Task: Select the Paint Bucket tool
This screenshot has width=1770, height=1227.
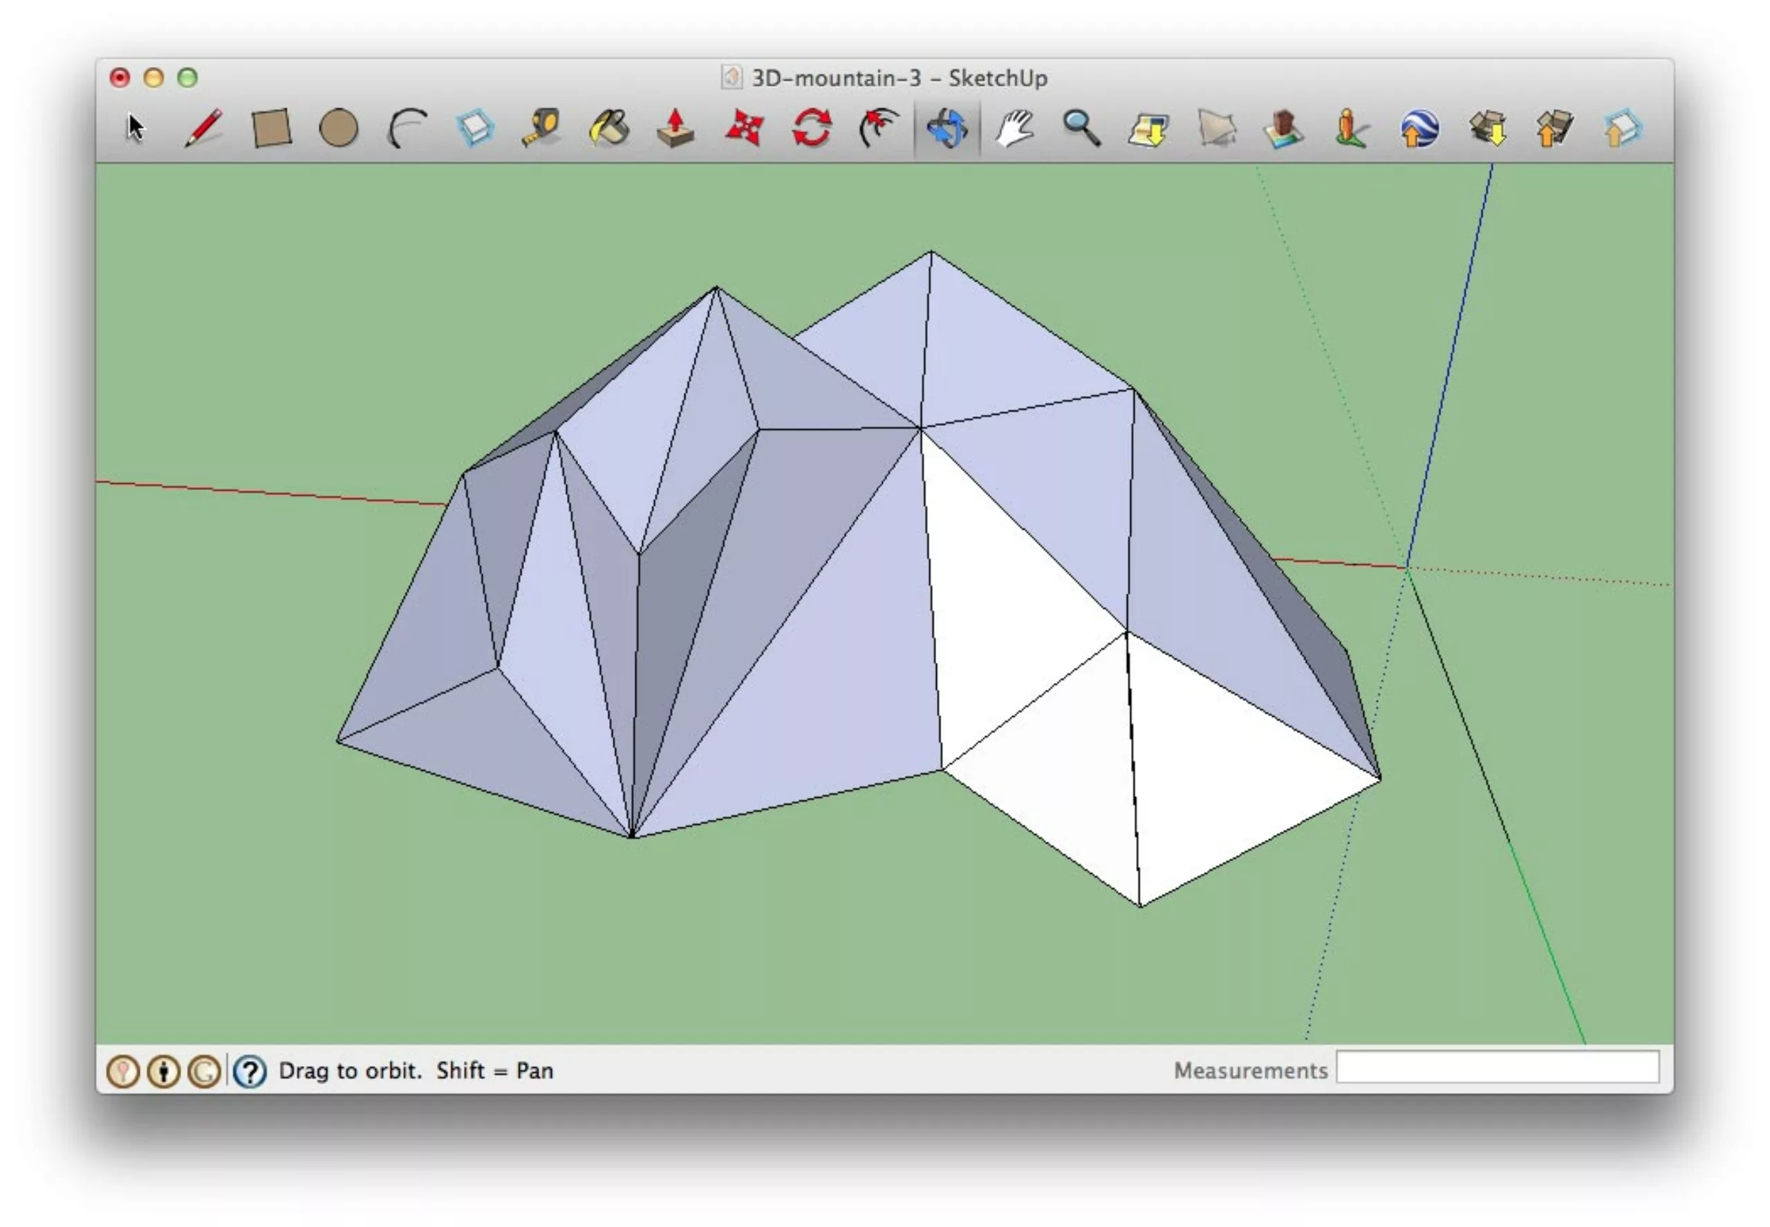Action: [609, 128]
